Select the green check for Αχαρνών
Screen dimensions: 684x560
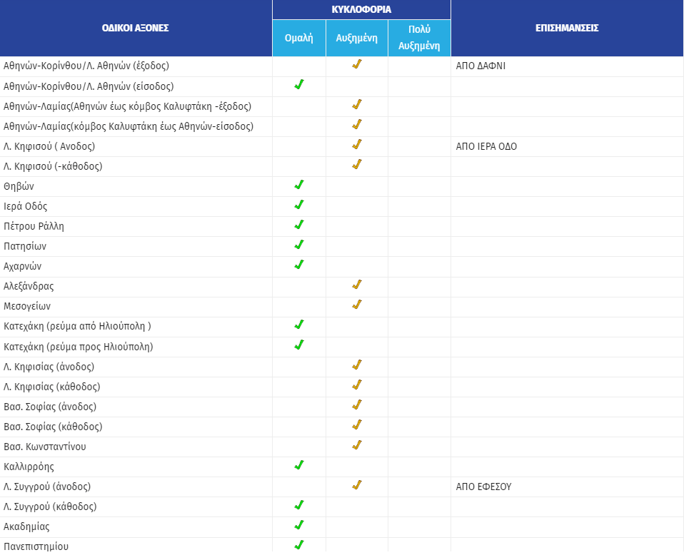(x=299, y=265)
